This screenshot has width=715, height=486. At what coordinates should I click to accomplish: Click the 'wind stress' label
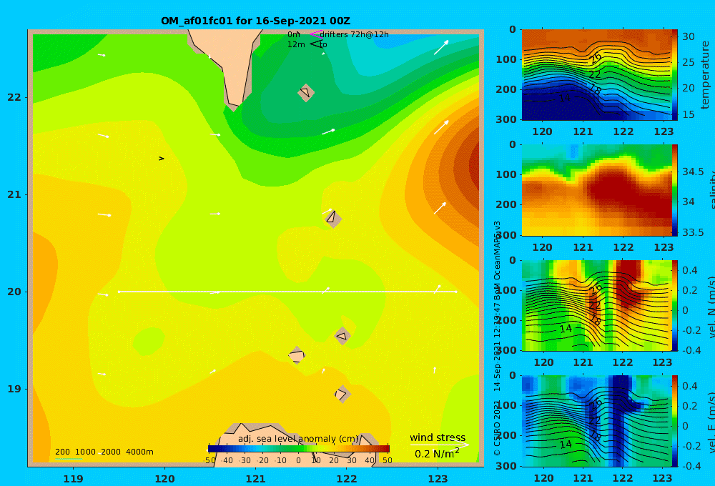(438, 437)
